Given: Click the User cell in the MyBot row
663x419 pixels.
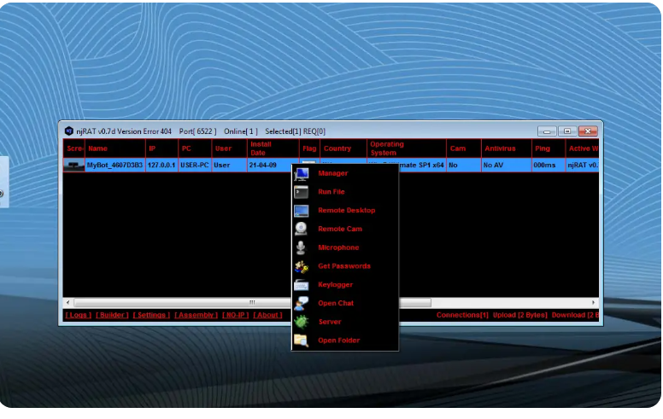Looking at the screenshot, I should pos(229,166).
